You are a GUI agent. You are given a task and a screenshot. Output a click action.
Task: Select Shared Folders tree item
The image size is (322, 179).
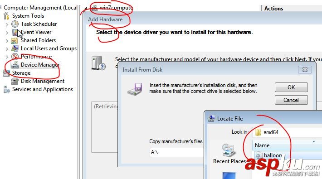click(39, 40)
